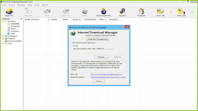Screen dimensions: 198x111
Task: Sort by Velocidad (ratio) column header
Action: 91,19
